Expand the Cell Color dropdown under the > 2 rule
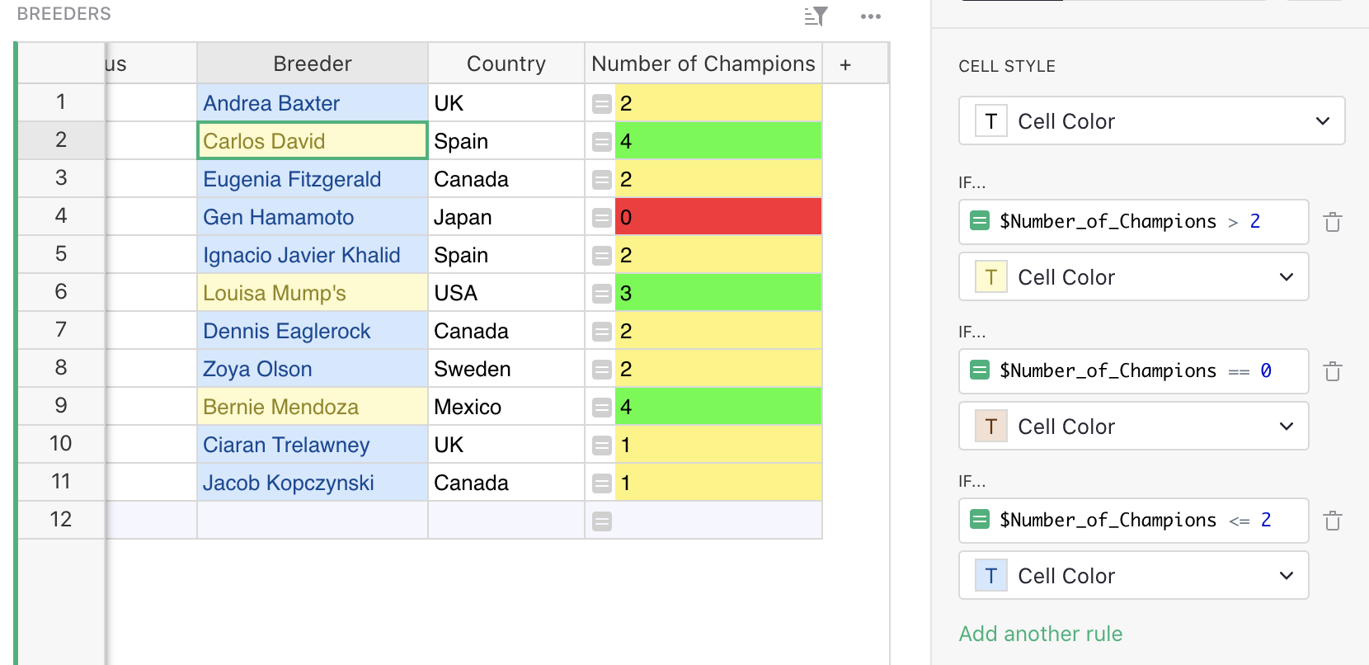The image size is (1369, 665). pos(1133,276)
